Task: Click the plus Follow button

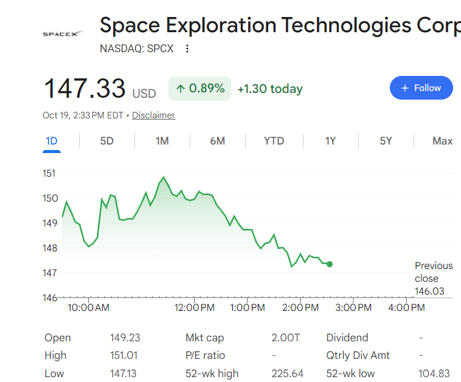Action: point(421,88)
